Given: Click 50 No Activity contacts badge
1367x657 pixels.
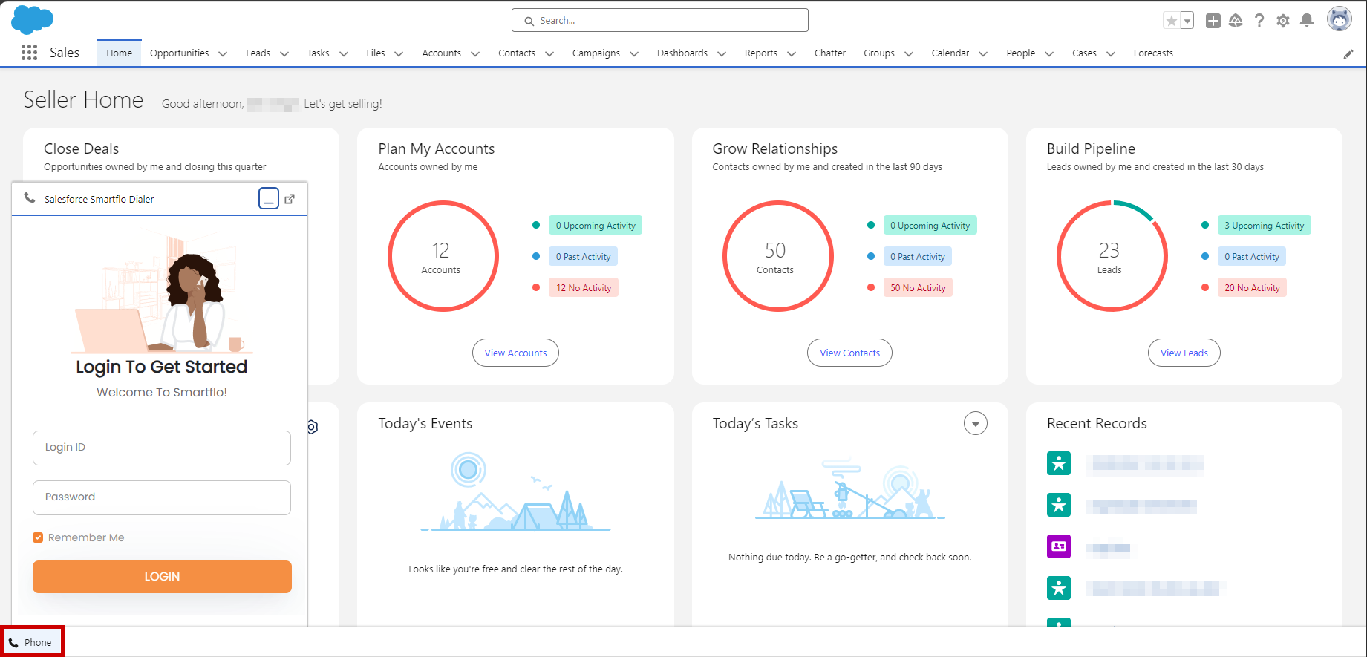Looking at the screenshot, I should pos(918,287).
